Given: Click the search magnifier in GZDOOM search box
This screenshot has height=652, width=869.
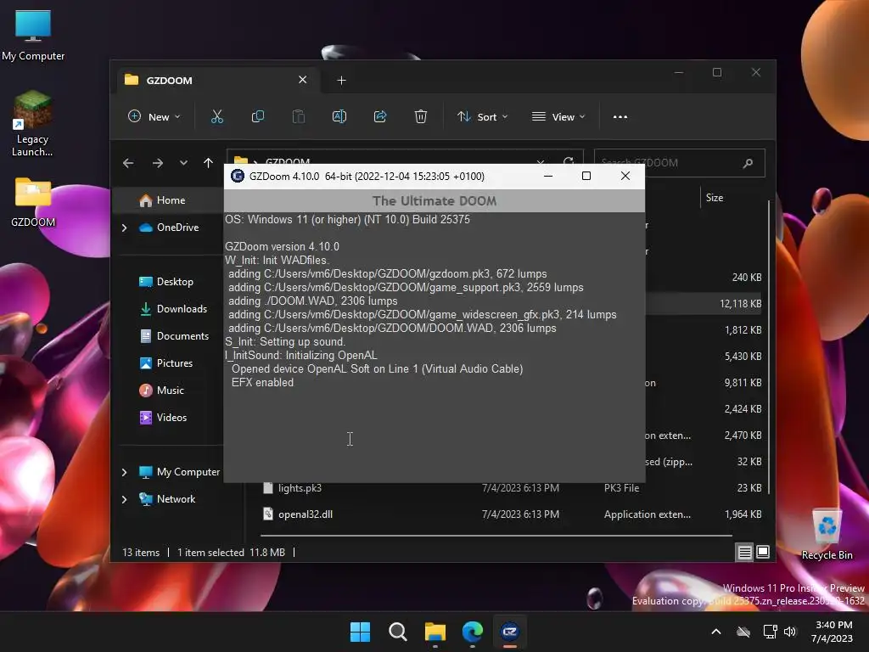Looking at the screenshot, I should point(748,163).
